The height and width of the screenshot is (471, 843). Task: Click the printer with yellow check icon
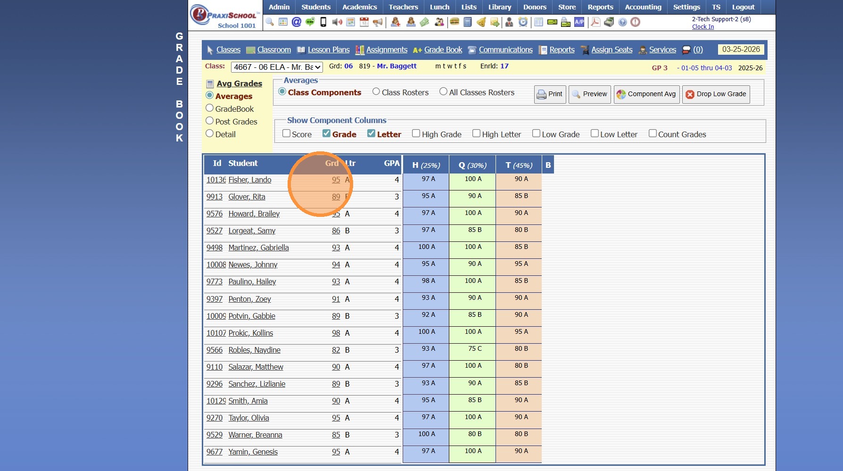click(566, 22)
